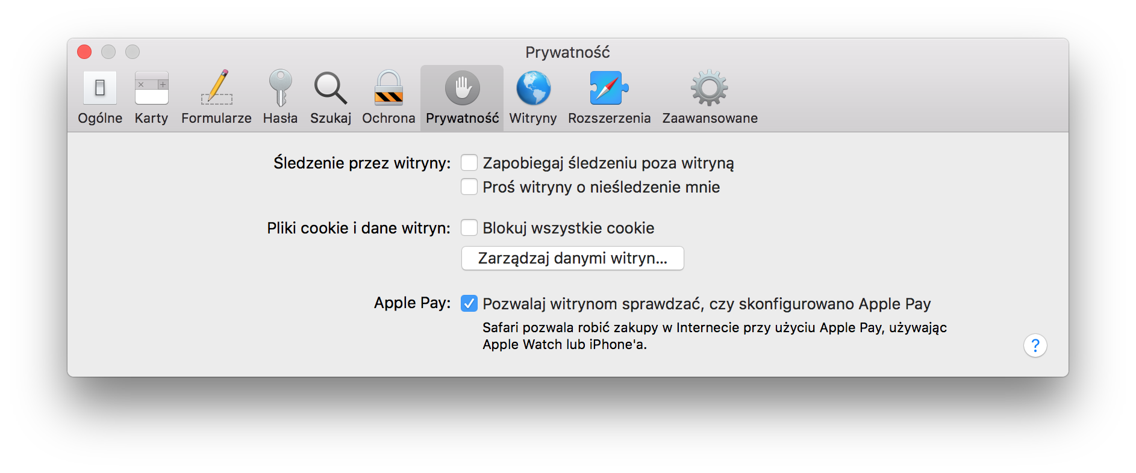Close the Prywatność preferences window

(x=84, y=52)
